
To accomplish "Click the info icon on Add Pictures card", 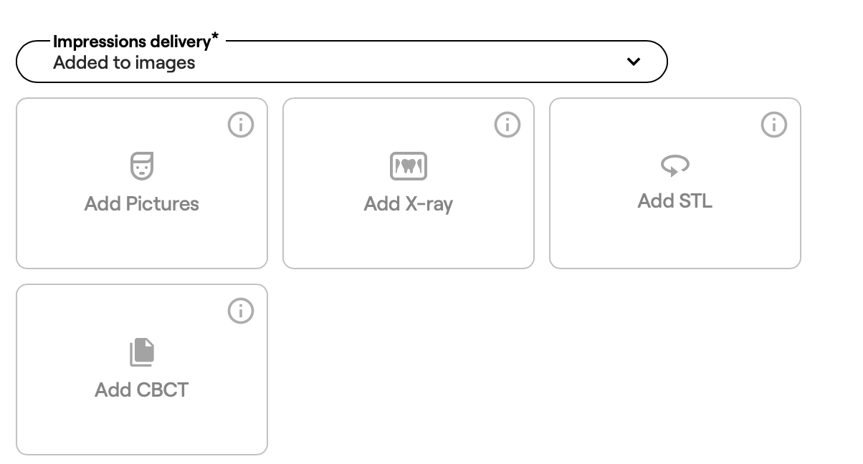I will tap(241, 125).
